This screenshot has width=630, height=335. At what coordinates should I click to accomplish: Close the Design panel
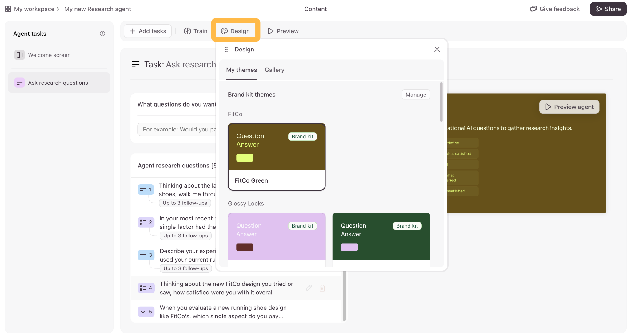437,49
